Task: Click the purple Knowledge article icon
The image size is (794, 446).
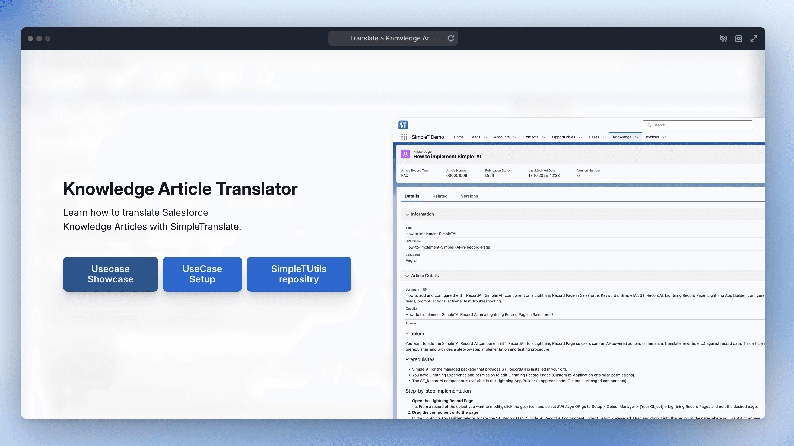Action: pos(405,154)
